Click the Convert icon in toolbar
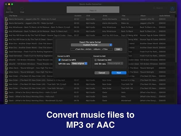The image size is (181, 136). tap(172, 9)
